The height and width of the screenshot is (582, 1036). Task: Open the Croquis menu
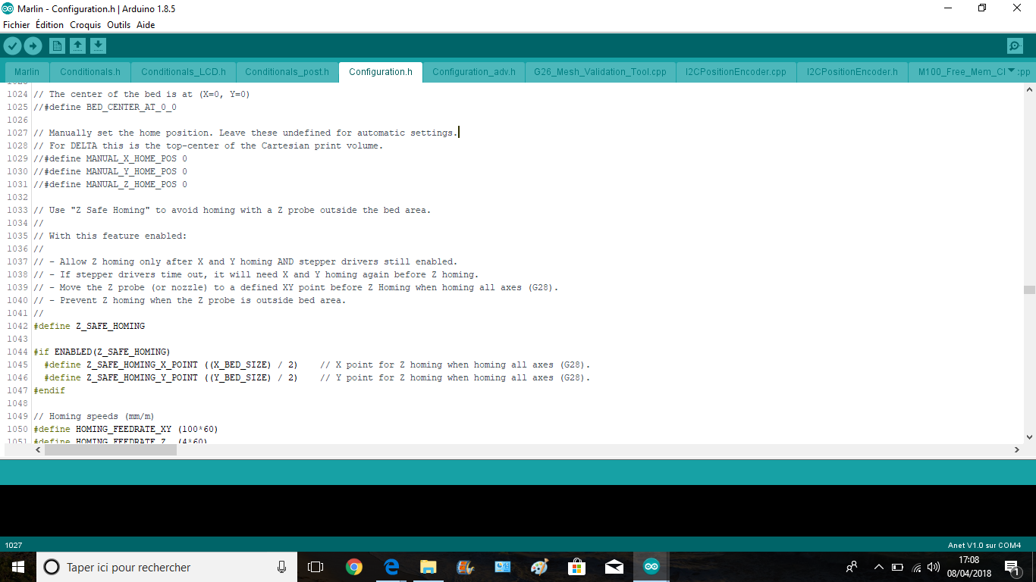tap(85, 25)
